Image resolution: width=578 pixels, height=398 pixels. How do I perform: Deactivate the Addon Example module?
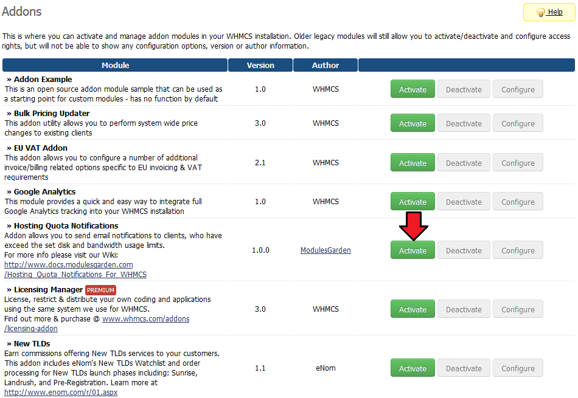click(464, 89)
